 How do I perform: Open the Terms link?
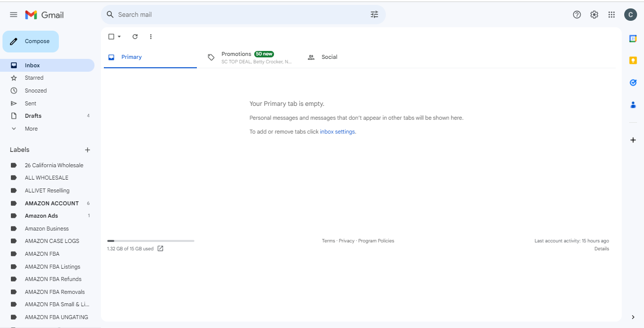(x=328, y=241)
